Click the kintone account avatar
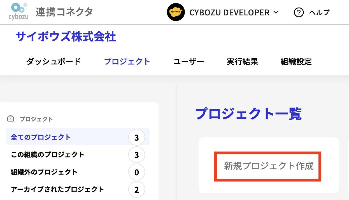 [176, 12]
